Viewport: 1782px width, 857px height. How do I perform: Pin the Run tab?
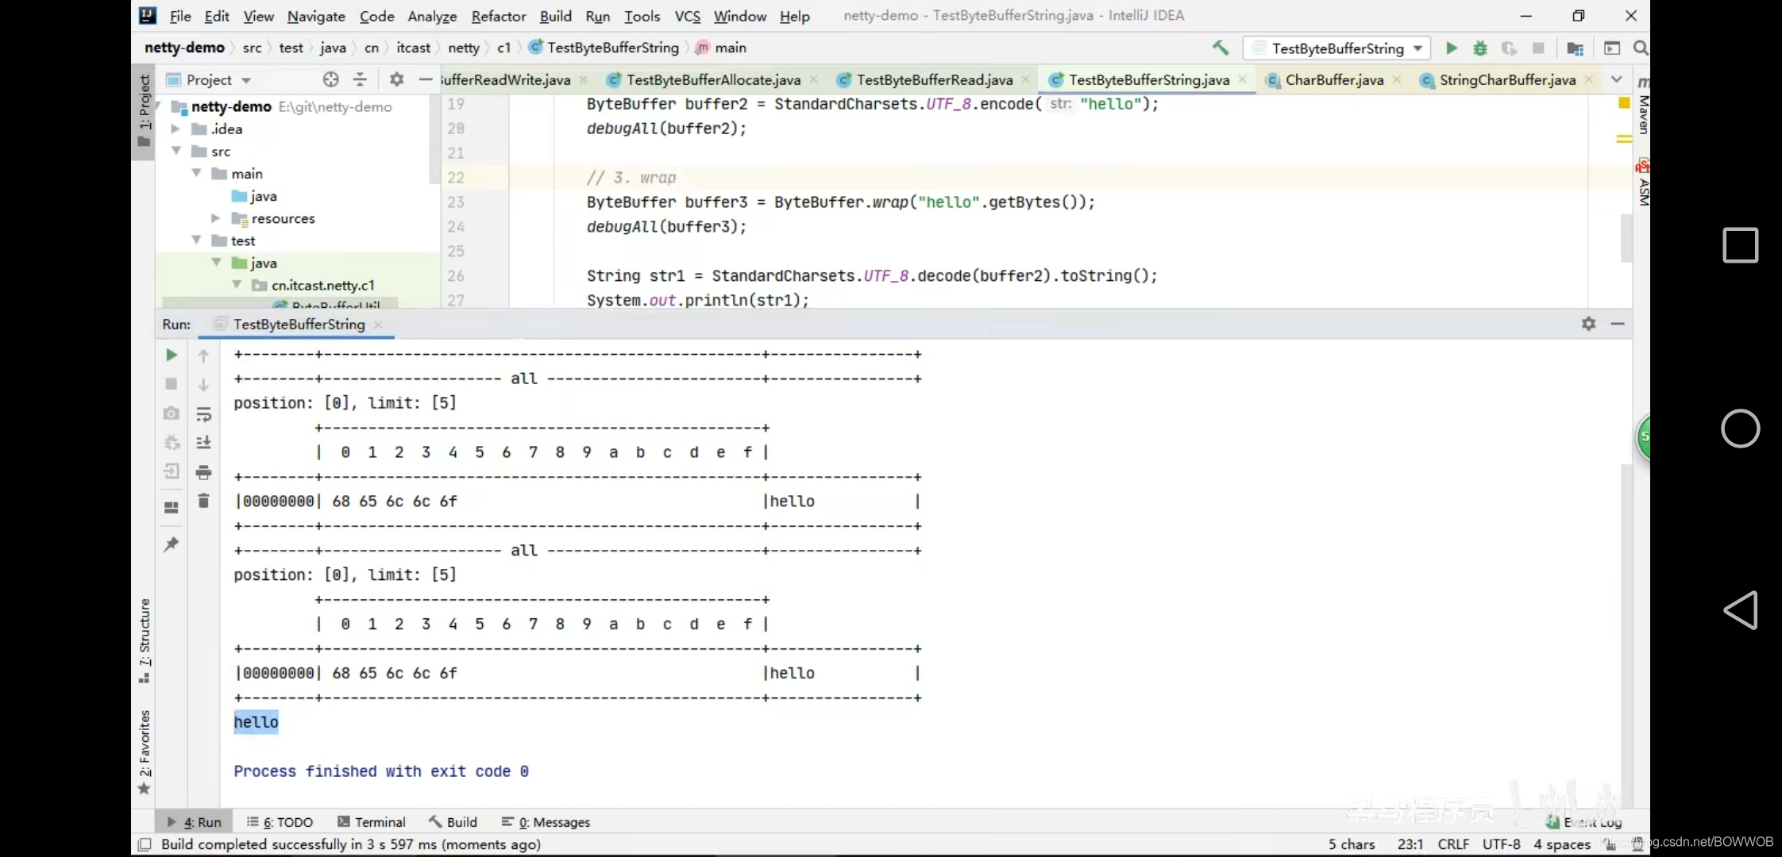[171, 544]
